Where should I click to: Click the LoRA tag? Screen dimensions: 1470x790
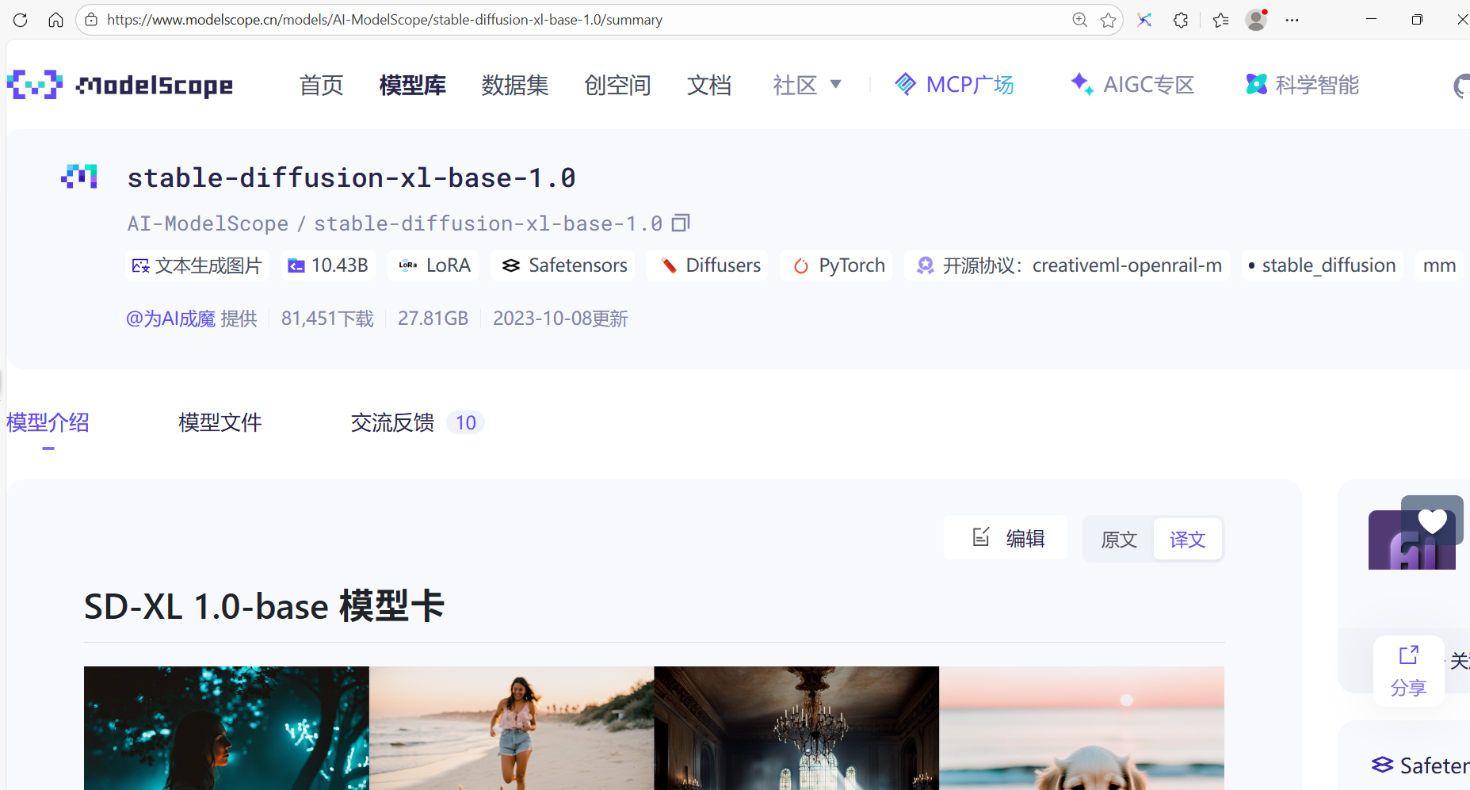435,265
